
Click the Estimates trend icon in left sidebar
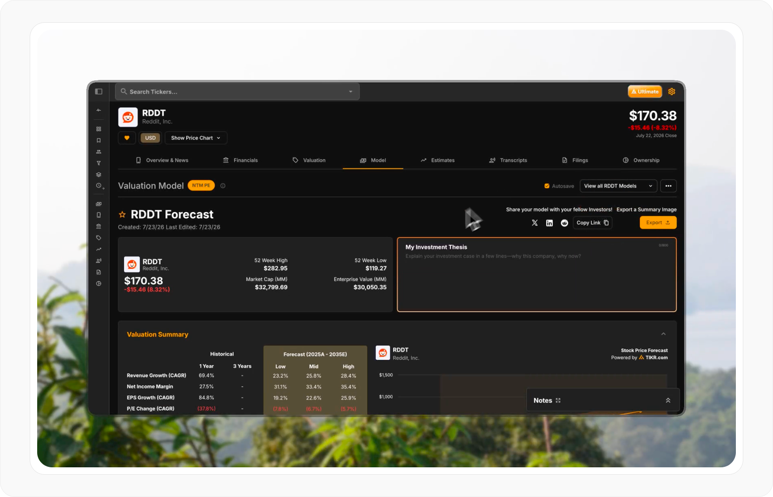coord(99,249)
